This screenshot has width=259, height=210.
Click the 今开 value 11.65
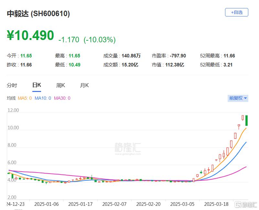26,56
